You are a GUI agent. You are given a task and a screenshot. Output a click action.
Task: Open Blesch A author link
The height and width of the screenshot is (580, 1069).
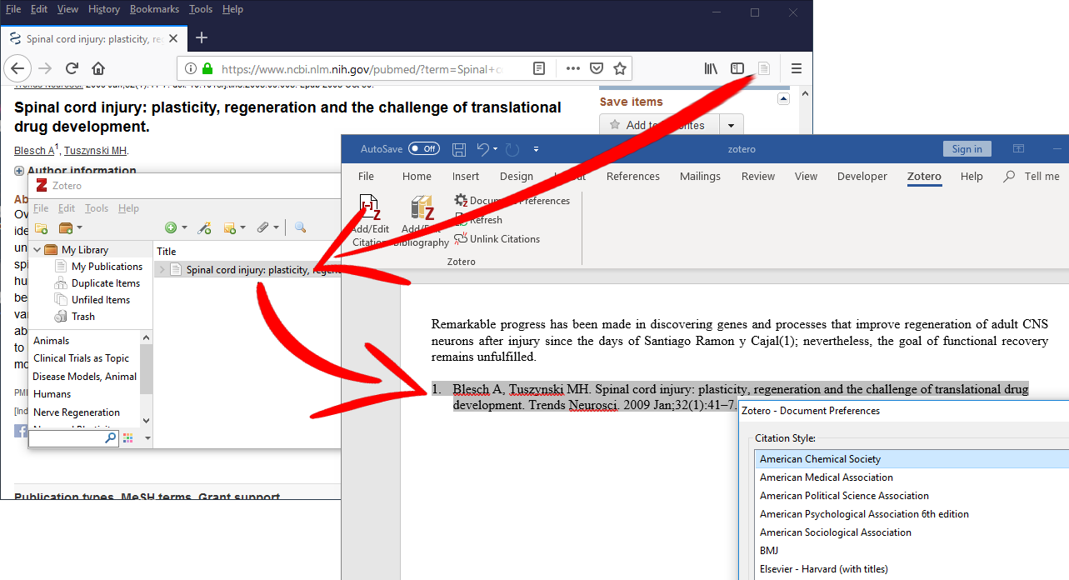click(33, 151)
